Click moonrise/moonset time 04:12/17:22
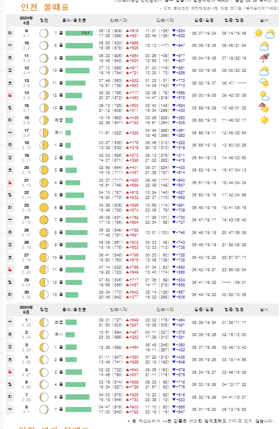This screenshot has height=429, width=280. coord(234,385)
